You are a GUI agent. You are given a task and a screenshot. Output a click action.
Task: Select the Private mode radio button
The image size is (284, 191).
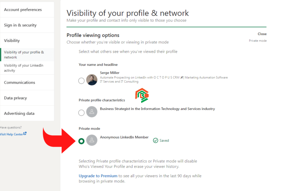[81, 141]
